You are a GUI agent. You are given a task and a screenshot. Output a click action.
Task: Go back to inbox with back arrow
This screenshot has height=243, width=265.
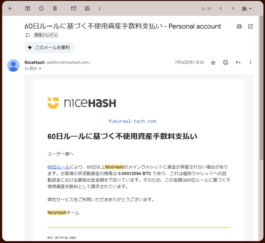pyautogui.click(x=10, y=8)
